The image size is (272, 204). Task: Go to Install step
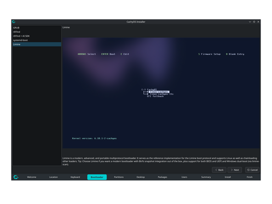click(x=228, y=177)
